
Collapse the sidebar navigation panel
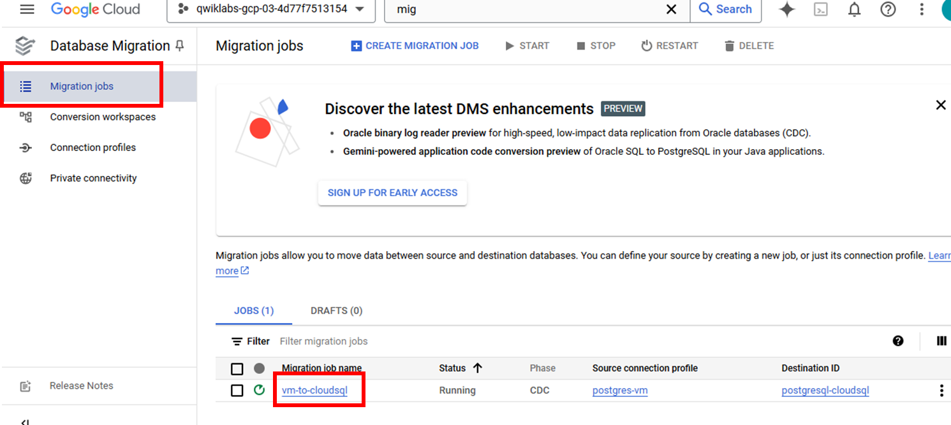(25, 421)
